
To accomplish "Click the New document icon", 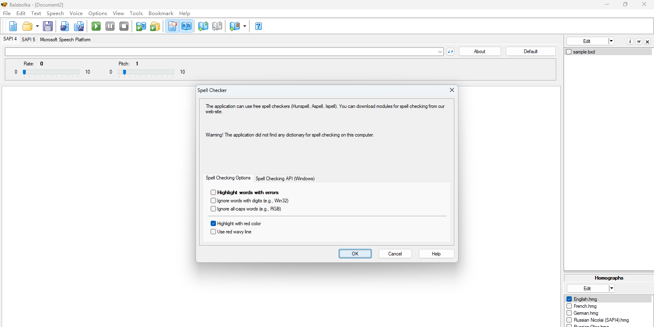I will (13, 27).
